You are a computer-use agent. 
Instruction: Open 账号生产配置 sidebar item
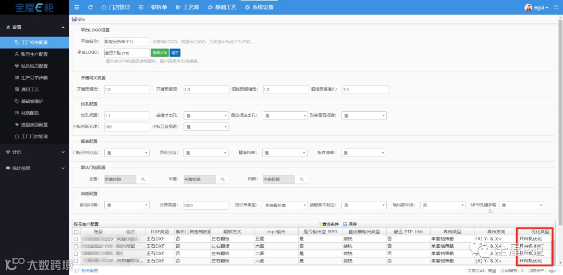pyautogui.click(x=34, y=54)
